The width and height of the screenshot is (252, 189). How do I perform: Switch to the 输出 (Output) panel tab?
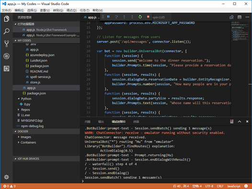(x=101, y=122)
